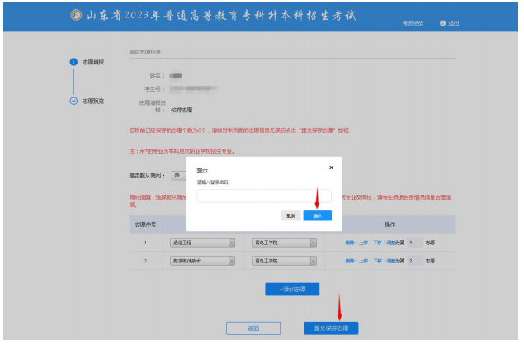Screen dimensions: 524x345
Task: Click 取消 in the password dialog
Action: click(x=291, y=215)
